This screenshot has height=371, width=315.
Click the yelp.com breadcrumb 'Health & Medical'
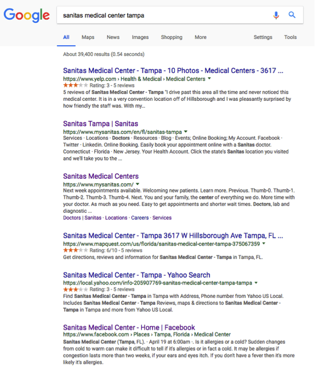pyautogui.click(x=141, y=79)
